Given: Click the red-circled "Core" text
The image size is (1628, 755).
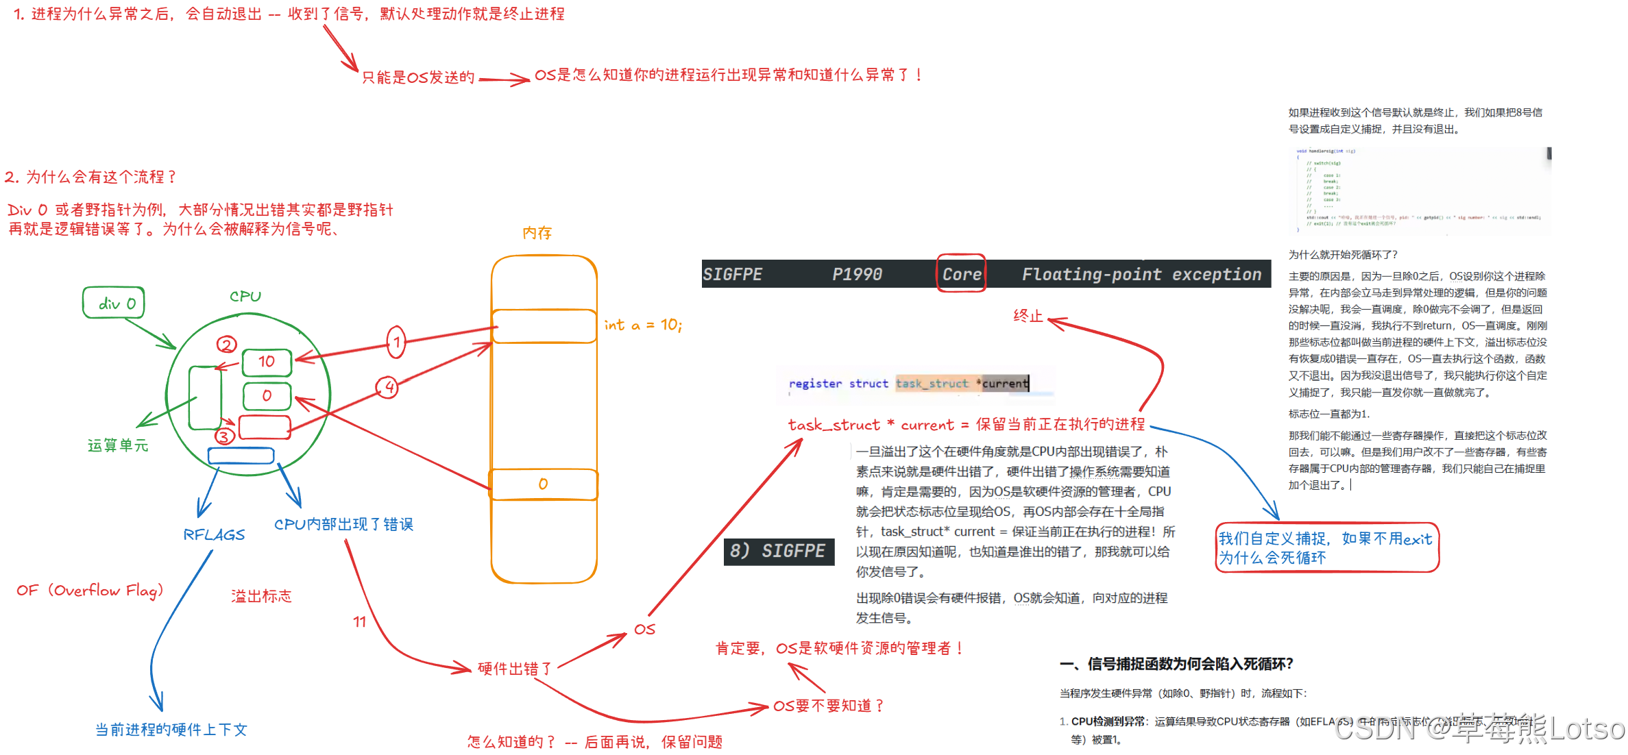Looking at the screenshot, I should 961,274.
